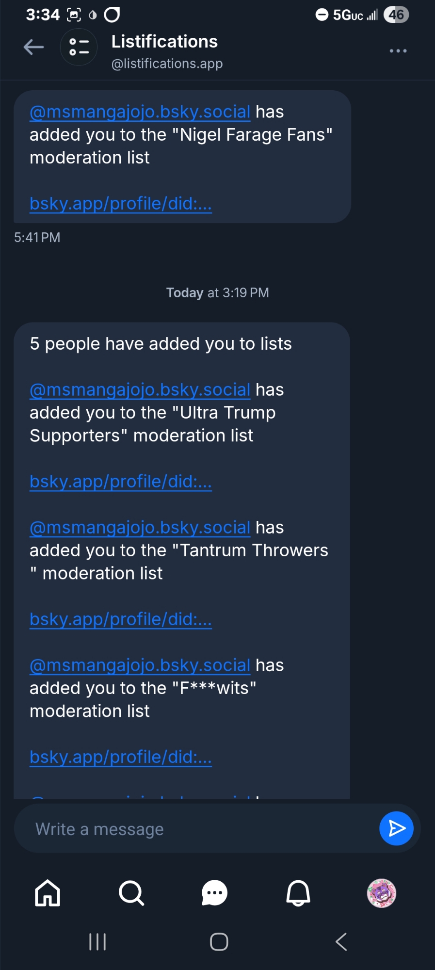Open bsky.app link under F***wits list message

point(121,757)
